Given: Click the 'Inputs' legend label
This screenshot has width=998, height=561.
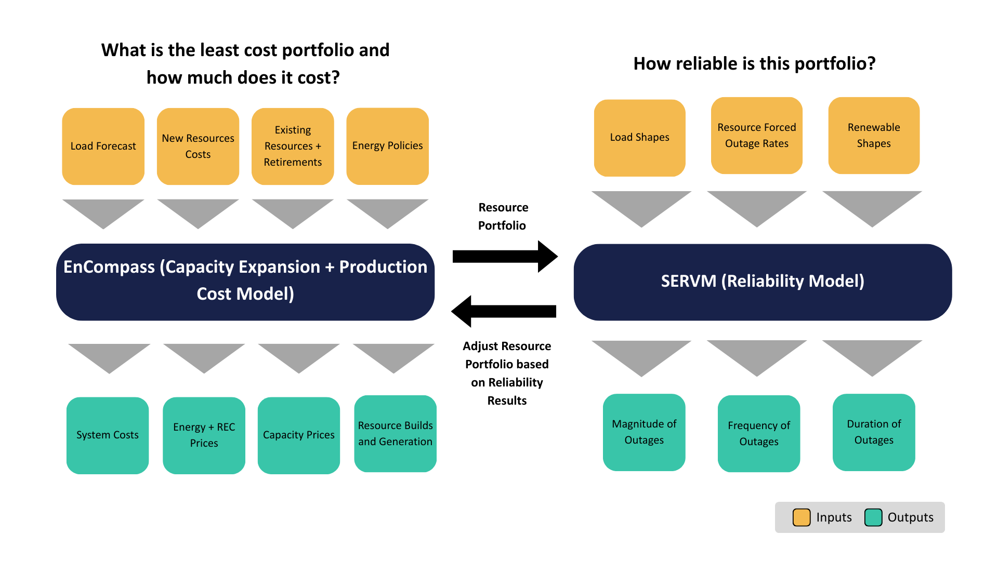Looking at the screenshot, I should click(x=834, y=517).
